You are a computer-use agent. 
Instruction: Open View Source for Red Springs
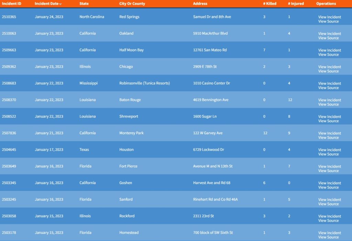[x=328, y=21]
